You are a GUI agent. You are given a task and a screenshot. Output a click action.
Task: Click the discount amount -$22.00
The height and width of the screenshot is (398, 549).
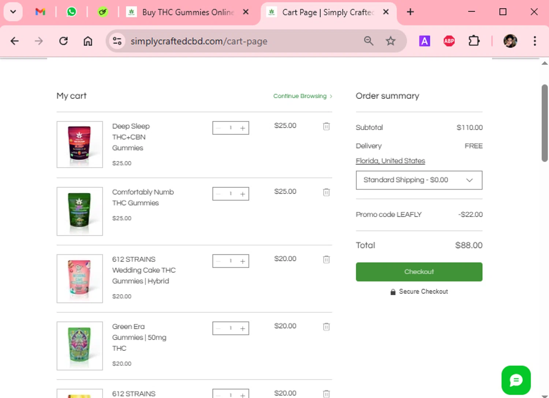pos(471,215)
